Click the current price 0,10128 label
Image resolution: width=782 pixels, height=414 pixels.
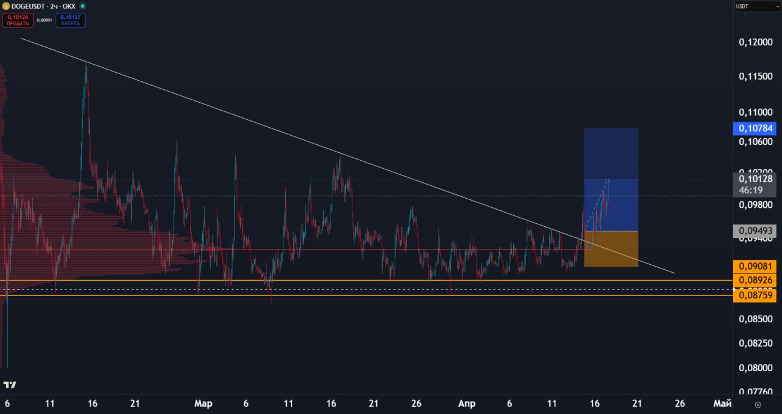(756, 179)
